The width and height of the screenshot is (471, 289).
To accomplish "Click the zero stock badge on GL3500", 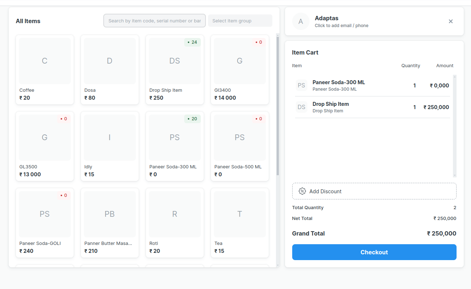I will coord(64,119).
